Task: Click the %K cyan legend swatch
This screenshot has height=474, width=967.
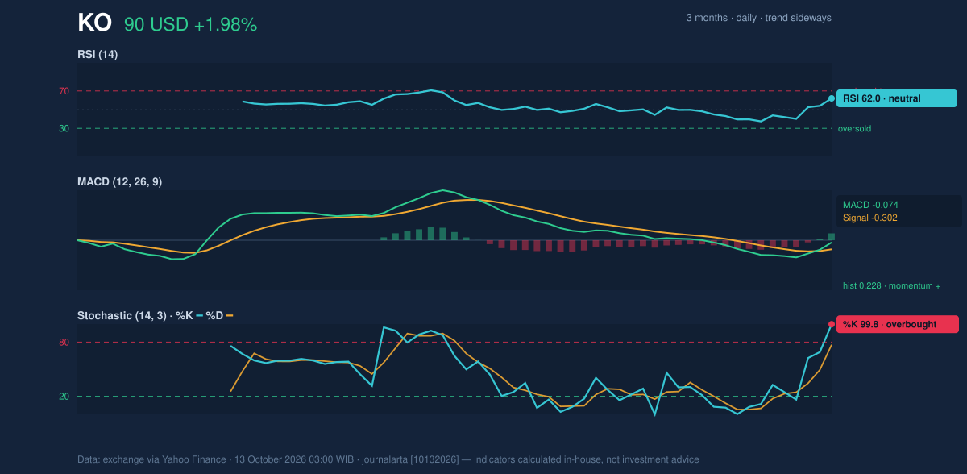Action: coord(200,315)
